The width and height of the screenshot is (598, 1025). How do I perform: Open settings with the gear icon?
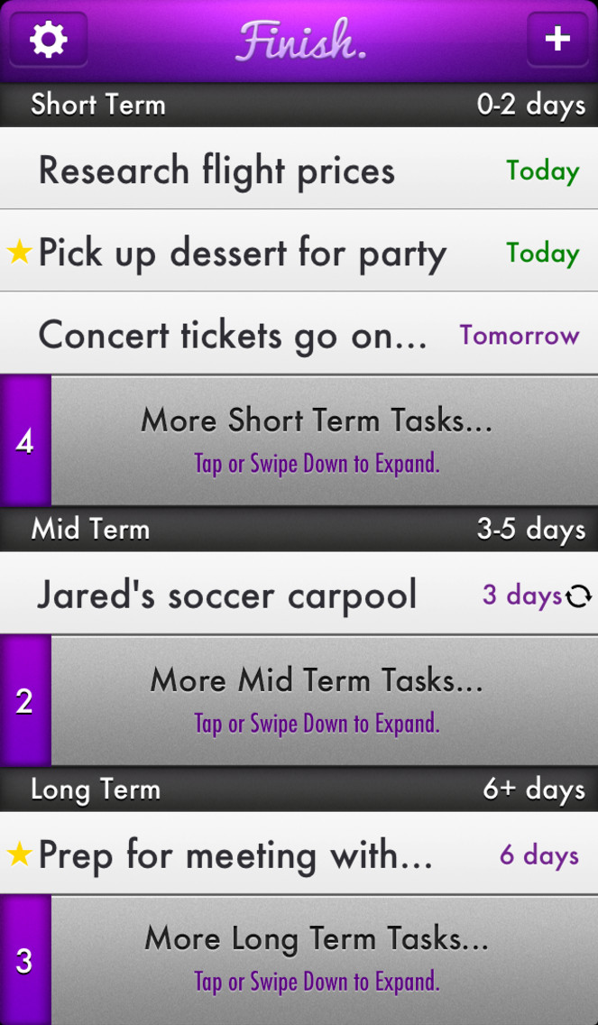pos(49,39)
